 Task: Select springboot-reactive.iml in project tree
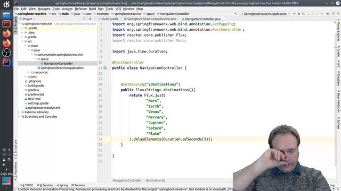click(44, 108)
